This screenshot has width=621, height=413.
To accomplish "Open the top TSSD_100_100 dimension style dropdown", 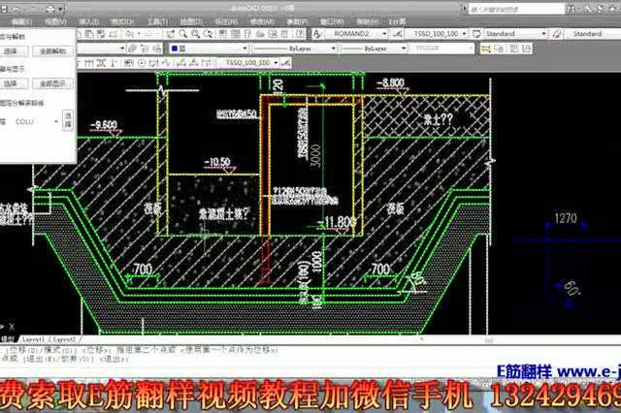I will [464, 34].
